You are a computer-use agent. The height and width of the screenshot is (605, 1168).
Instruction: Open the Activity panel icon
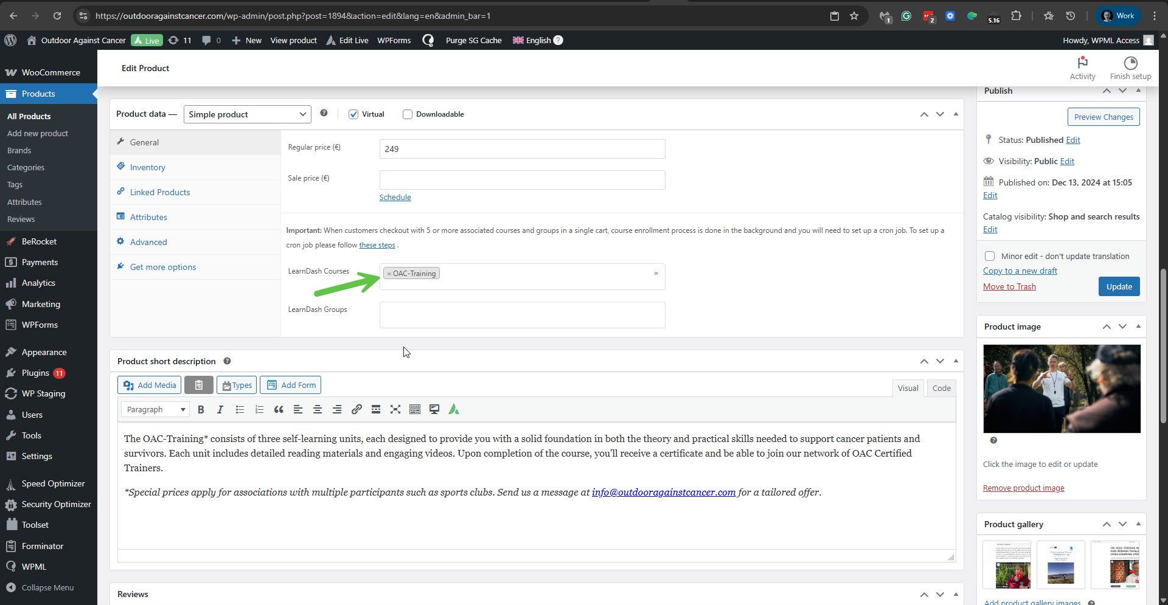point(1082,67)
